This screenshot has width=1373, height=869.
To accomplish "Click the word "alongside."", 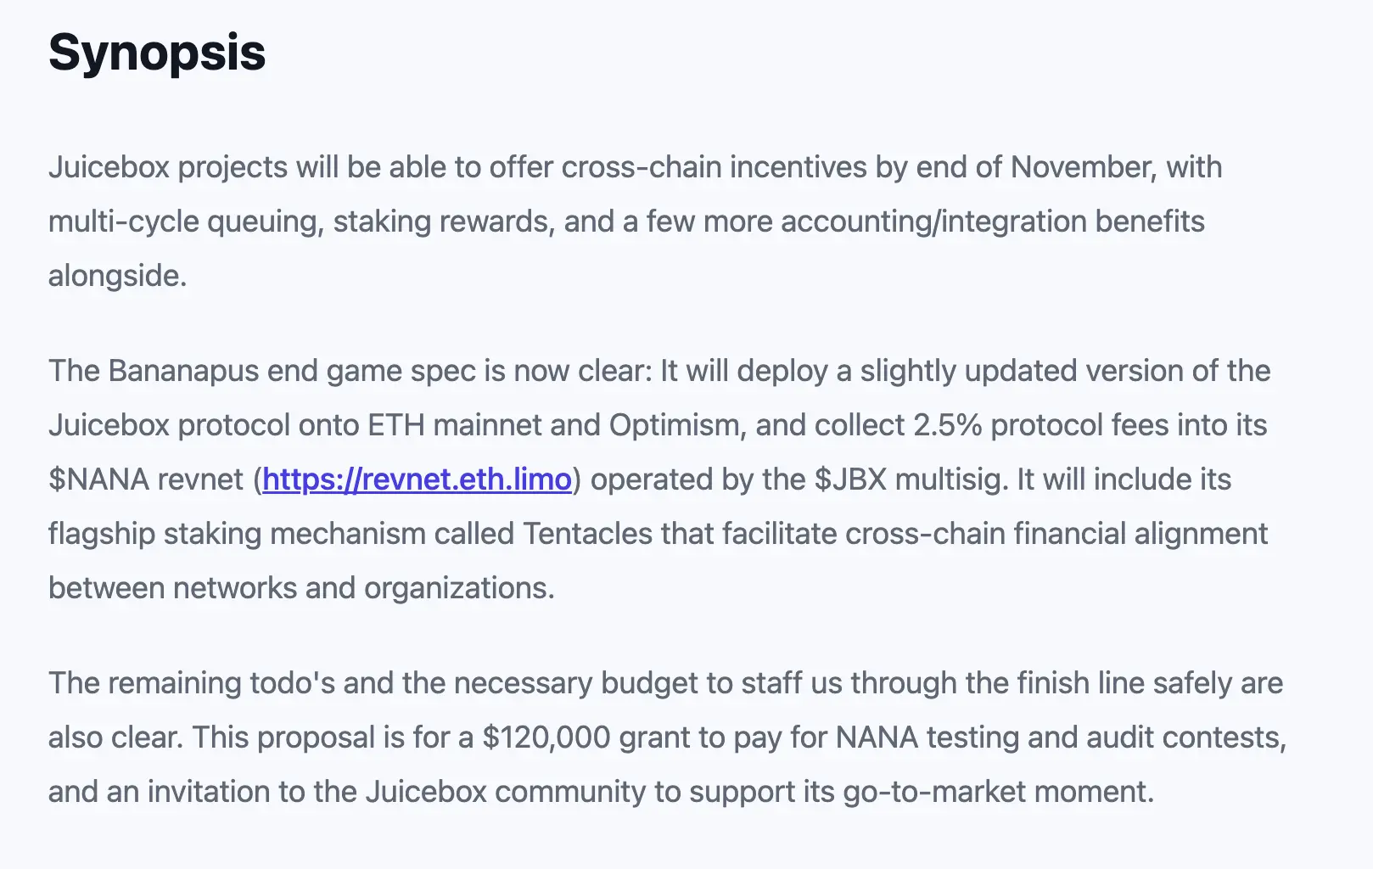I will coord(117,276).
